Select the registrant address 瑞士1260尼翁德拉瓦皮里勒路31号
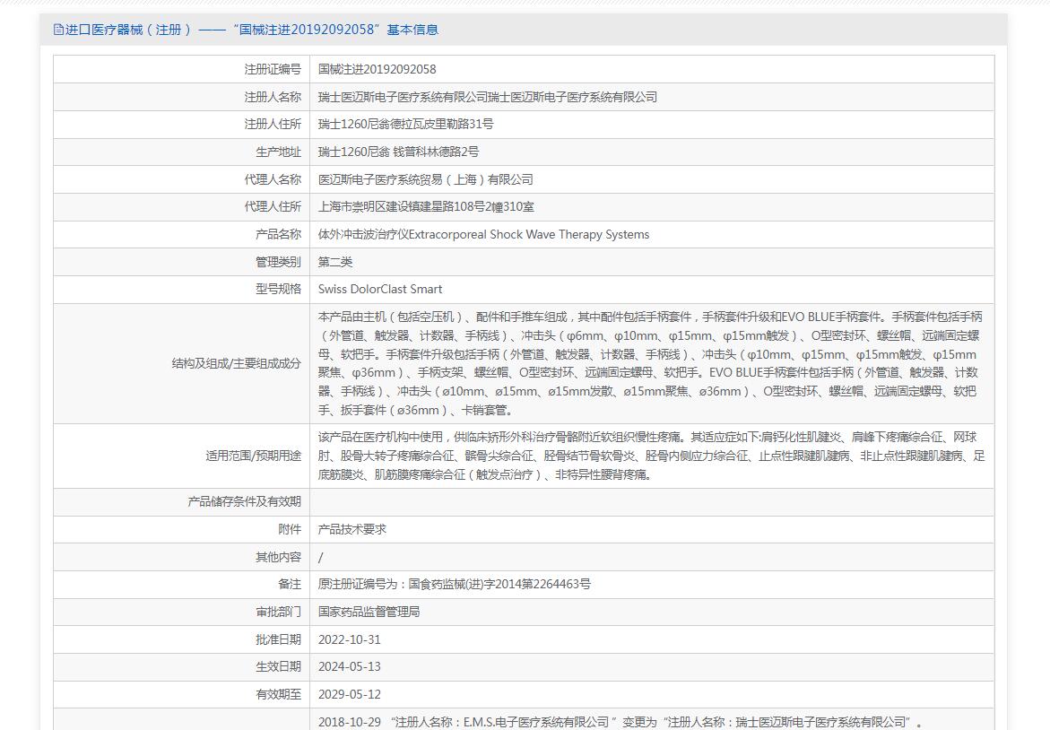The width and height of the screenshot is (1050, 730). pyautogui.click(x=405, y=125)
